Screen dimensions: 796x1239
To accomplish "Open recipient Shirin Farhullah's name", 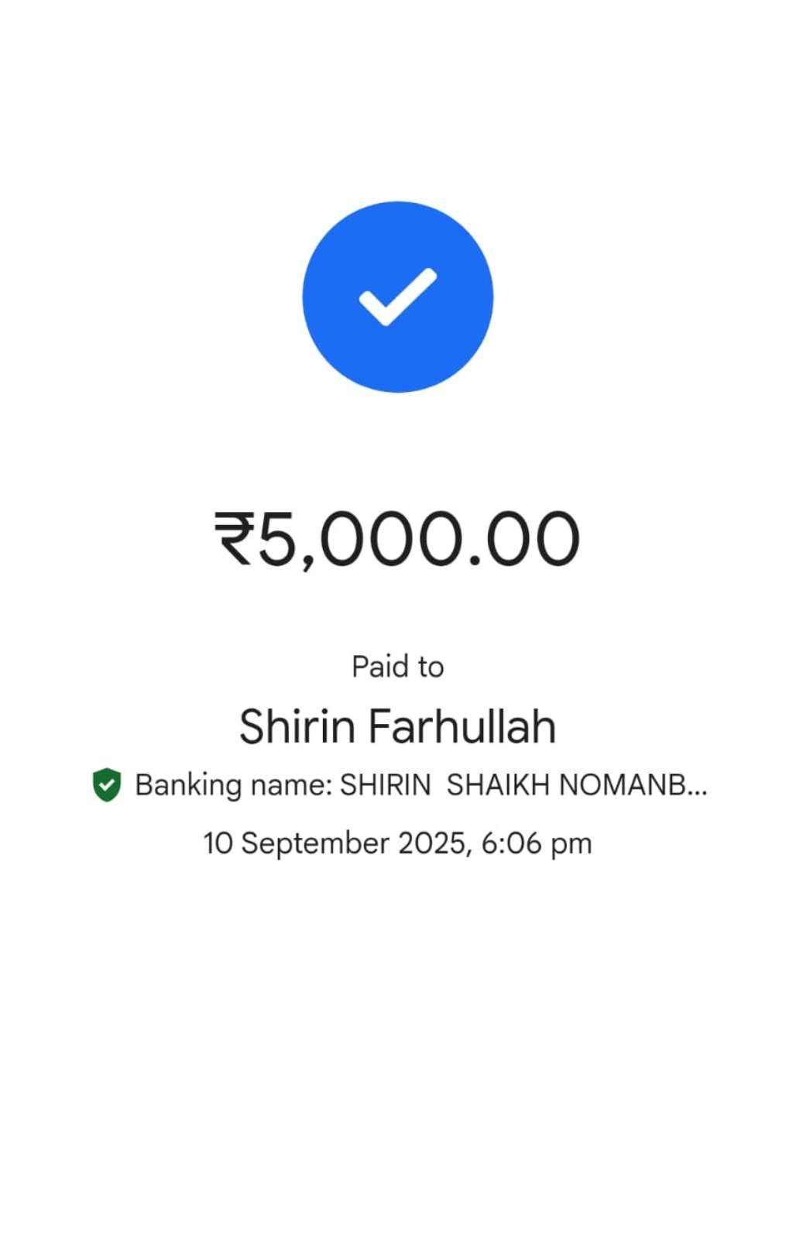I will [397, 726].
